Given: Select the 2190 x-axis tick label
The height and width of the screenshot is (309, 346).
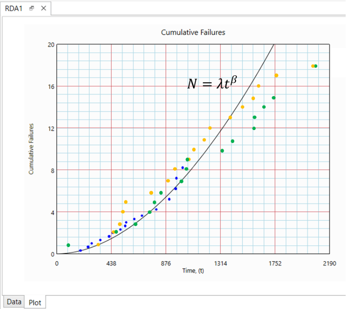Looking at the screenshot, I should click(329, 263).
